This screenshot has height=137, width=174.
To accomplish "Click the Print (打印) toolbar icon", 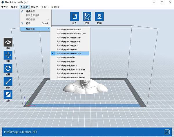I will 99,16.
